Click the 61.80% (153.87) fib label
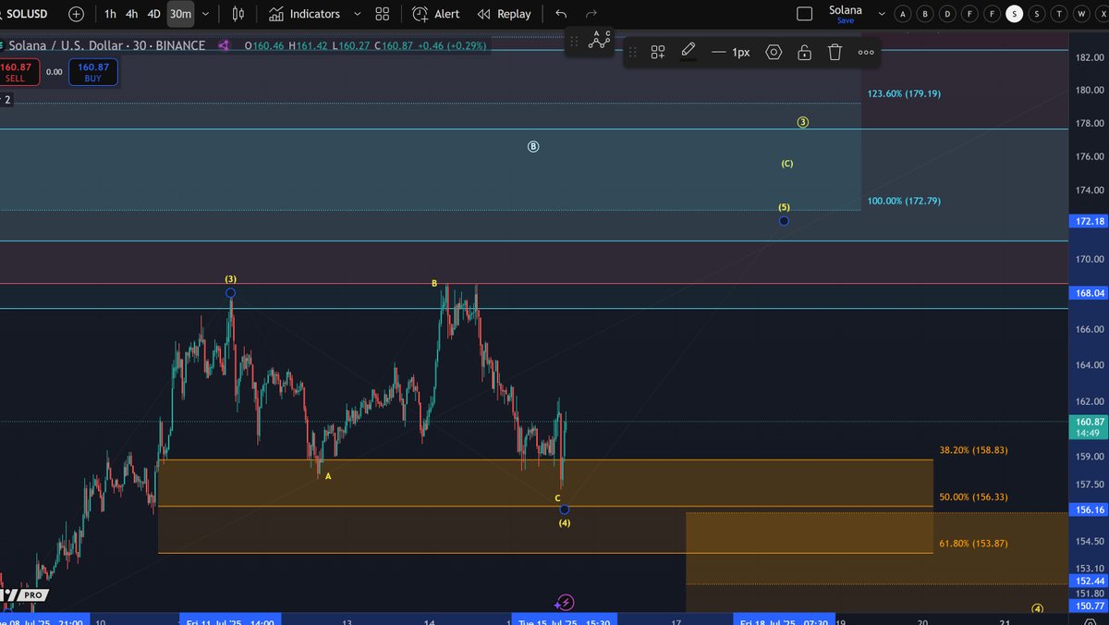This screenshot has height=625, width=1109. [973, 544]
